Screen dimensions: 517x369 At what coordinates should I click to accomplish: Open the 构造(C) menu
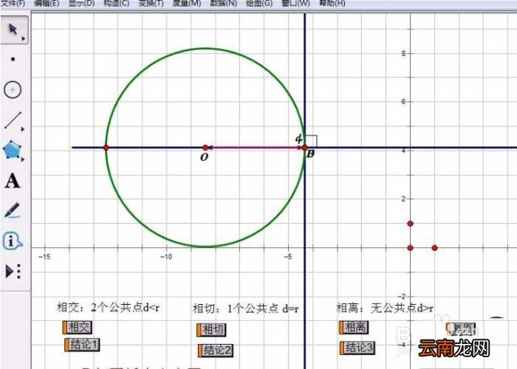click(117, 3)
